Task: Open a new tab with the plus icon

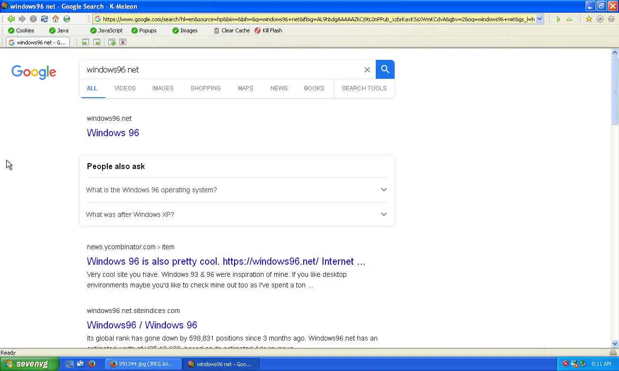Action: 112,43
